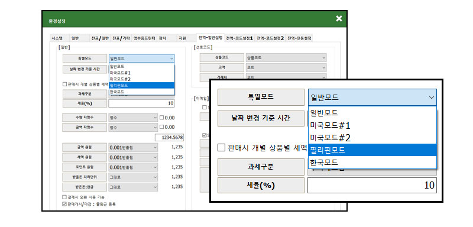Viewport: 473px width, 227px height.
Task: Switch to the 시스템 tab
Action: (57, 38)
